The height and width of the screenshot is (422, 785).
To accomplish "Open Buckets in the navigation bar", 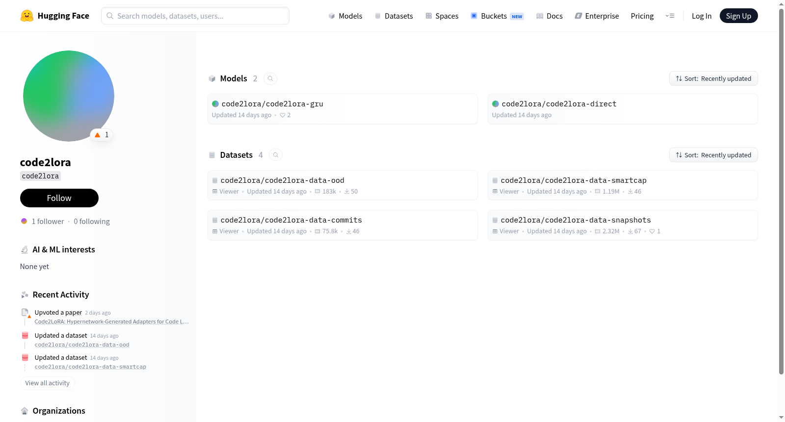I will 497,16.
